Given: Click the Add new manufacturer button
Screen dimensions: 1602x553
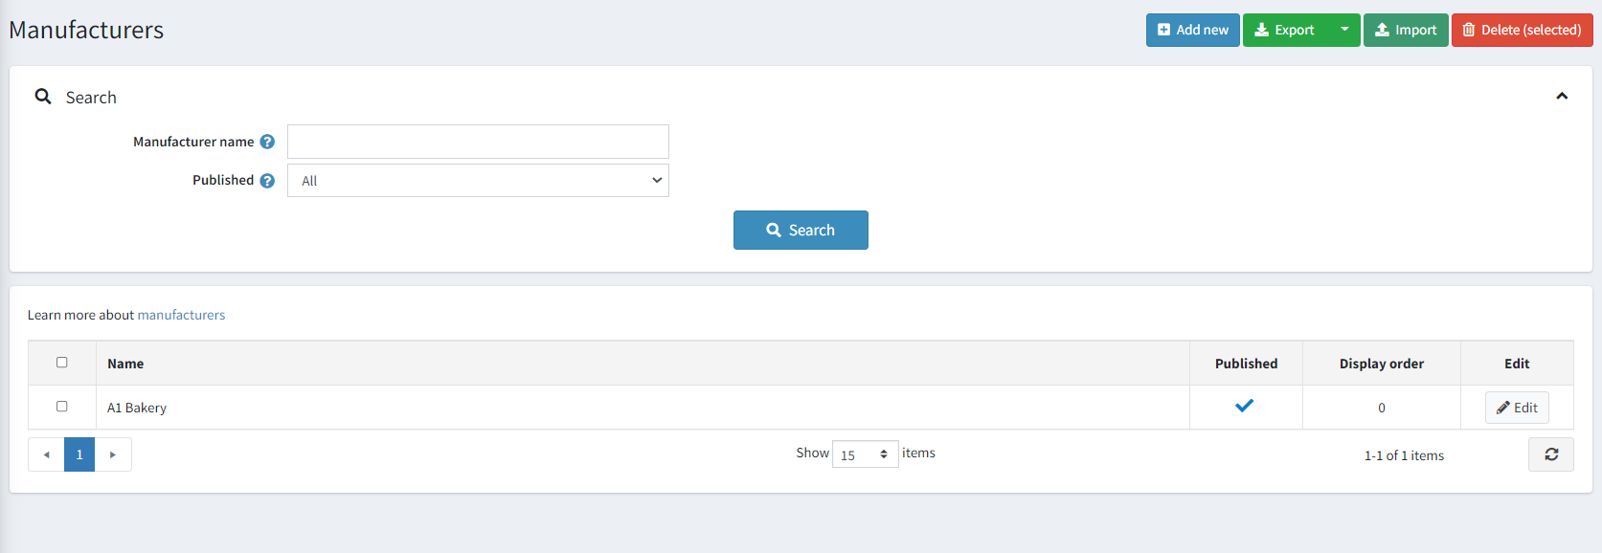Looking at the screenshot, I should pos(1192,30).
